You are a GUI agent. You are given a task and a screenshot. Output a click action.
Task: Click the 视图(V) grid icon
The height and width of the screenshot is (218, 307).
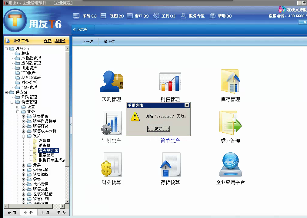(x=103, y=16)
